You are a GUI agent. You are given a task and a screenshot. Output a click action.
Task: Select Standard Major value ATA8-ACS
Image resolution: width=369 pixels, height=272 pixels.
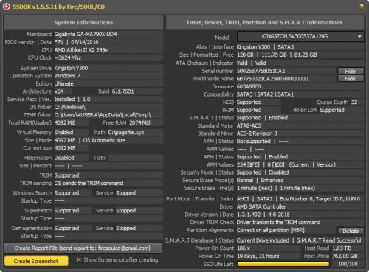pos(249,125)
